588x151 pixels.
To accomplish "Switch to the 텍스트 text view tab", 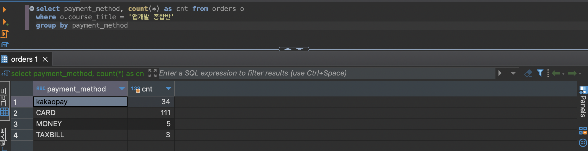I will [x=4, y=139].
